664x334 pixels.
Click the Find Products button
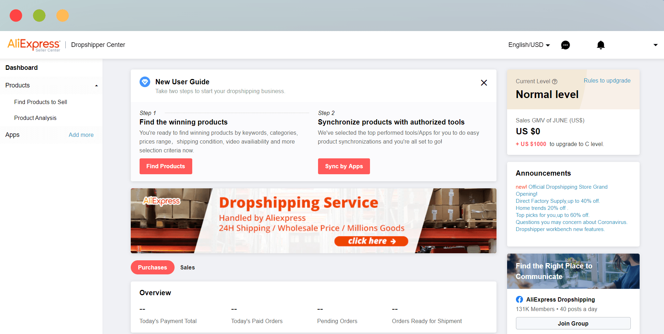click(166, 166)
